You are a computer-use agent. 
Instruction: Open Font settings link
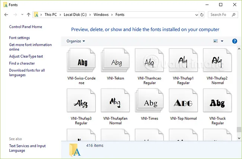[19, 38]
